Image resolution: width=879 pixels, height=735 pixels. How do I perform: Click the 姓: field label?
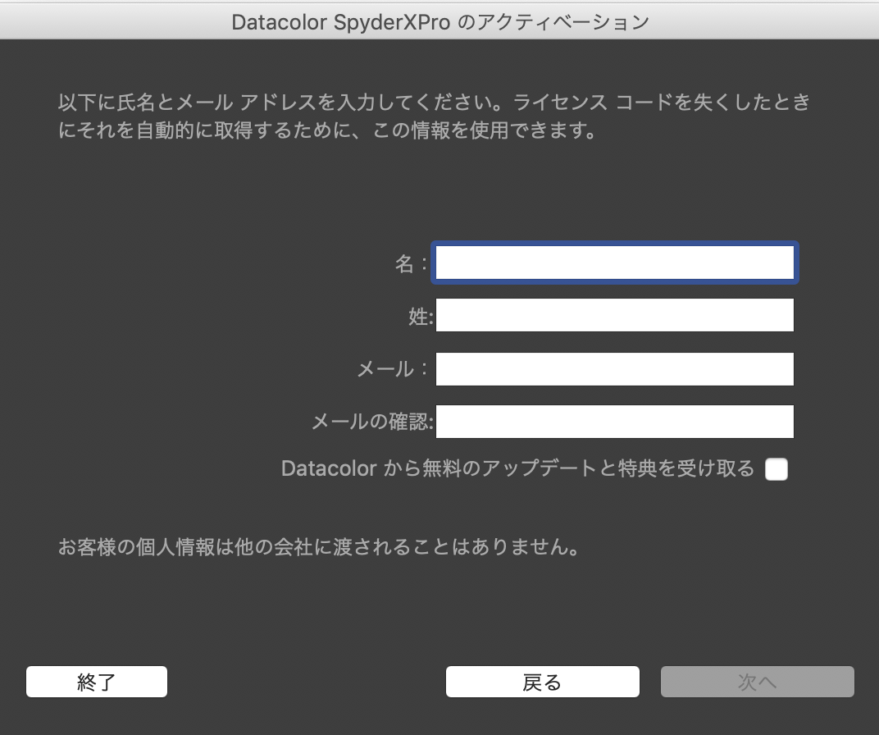coord(420,316)
